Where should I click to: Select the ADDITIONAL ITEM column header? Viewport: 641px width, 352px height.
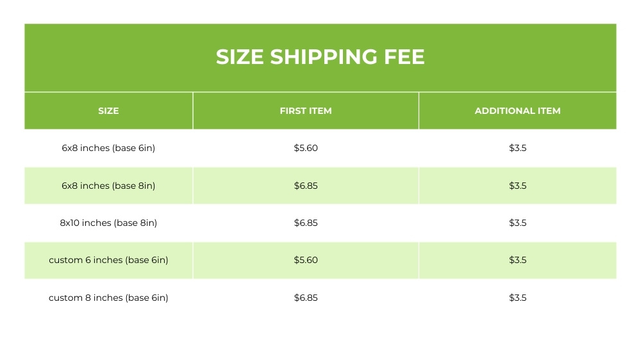517,111
